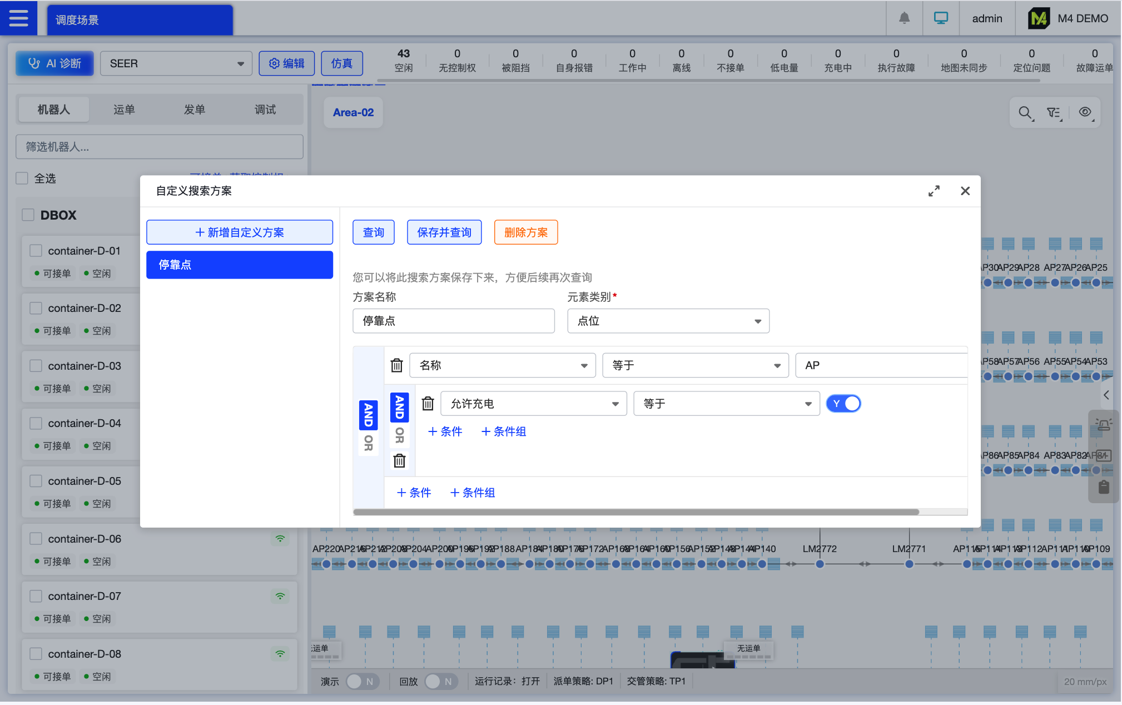1122x705 pixels.
Task: Open the hamburger menu at top left
Action: [18, 18]
